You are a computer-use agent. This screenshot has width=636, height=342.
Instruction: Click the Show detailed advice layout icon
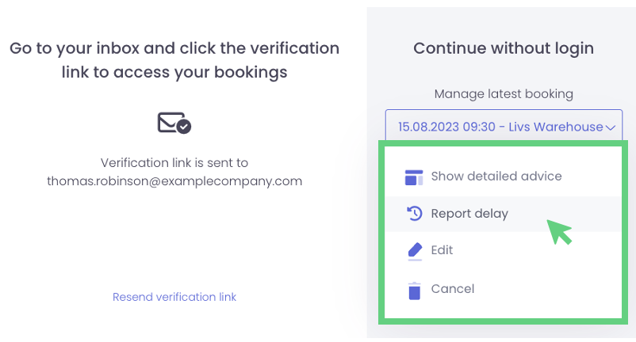(x=414, y=177)
